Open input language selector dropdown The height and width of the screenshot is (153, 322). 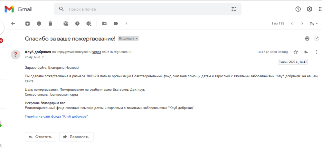[x=314, y=24]
